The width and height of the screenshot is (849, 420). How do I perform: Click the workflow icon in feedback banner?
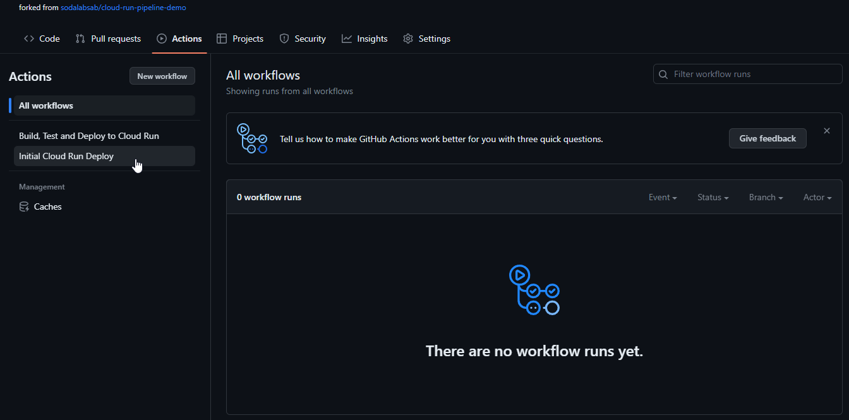click(x=252, y=138)
